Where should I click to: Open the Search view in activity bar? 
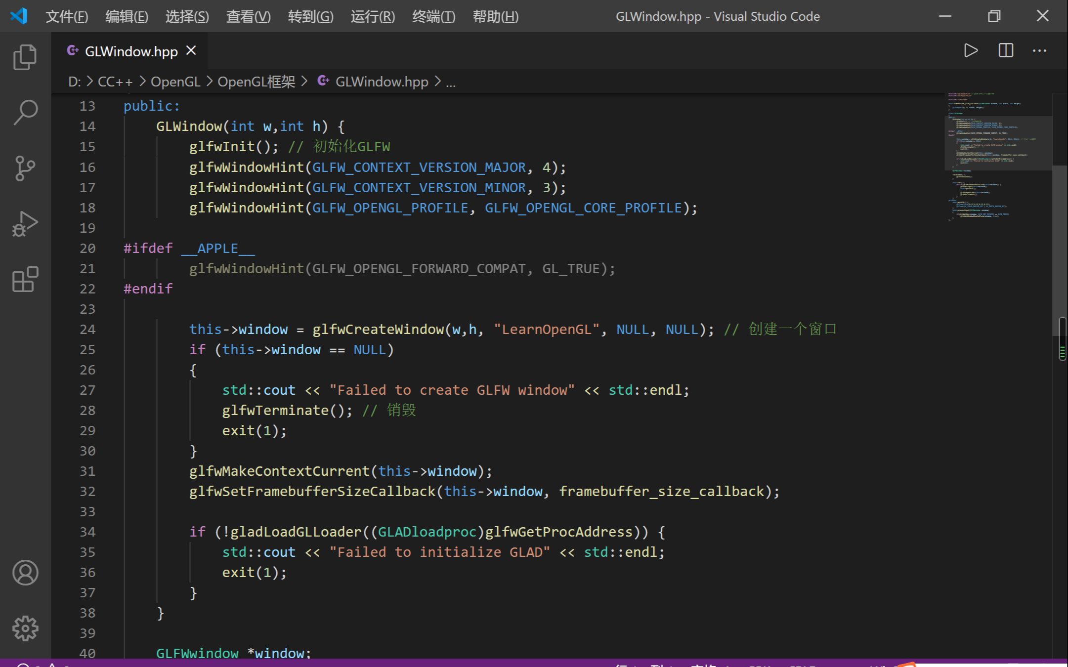coord(25,113)
